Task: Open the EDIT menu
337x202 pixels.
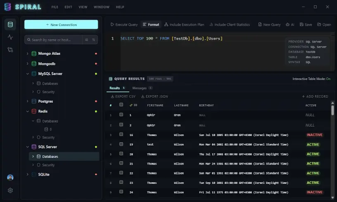Action: click(x=68, y=7)
